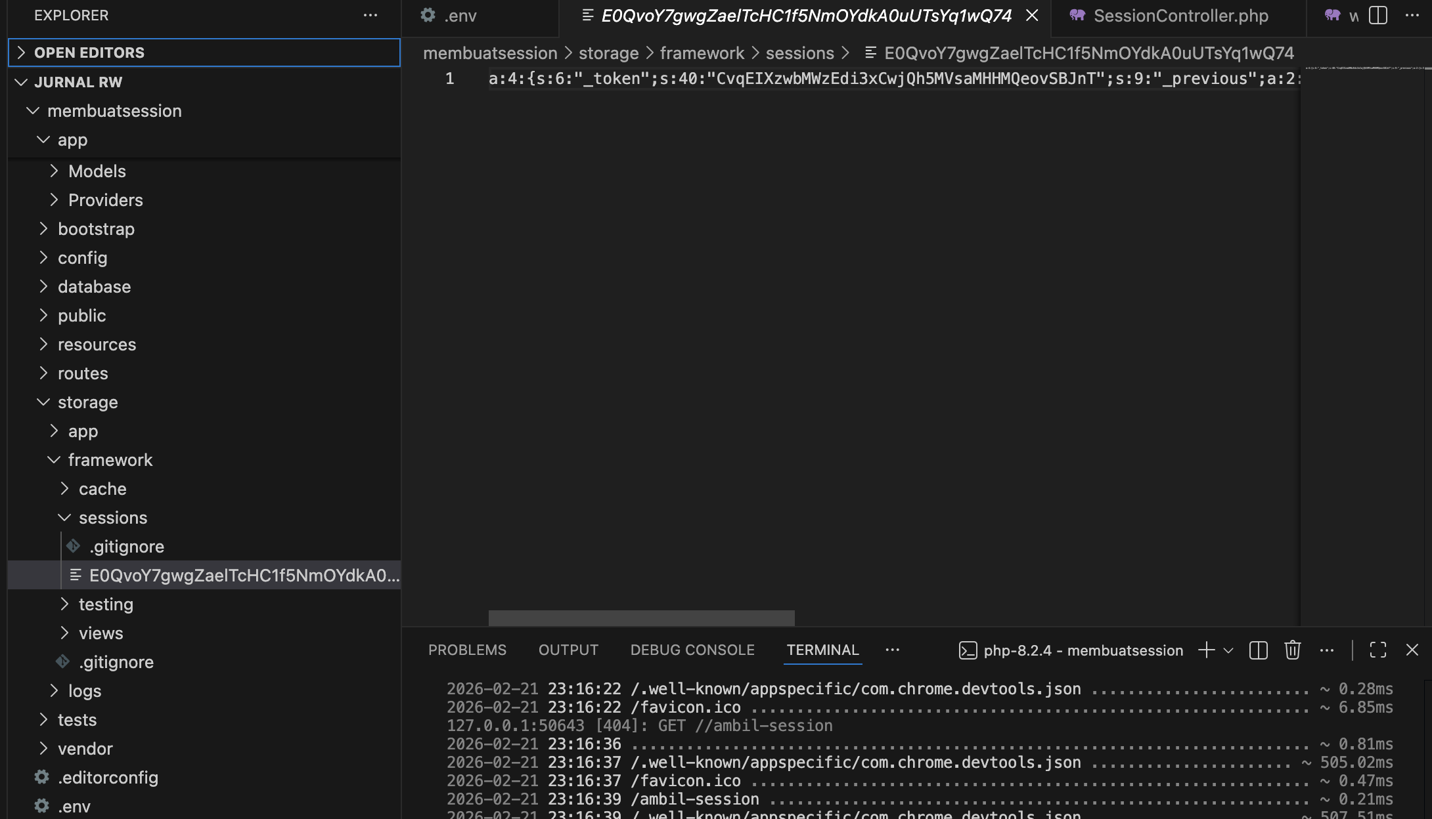Add a new terminal with plus icon
This screenshot has height=819, width=1432.
pos(1206,650)
